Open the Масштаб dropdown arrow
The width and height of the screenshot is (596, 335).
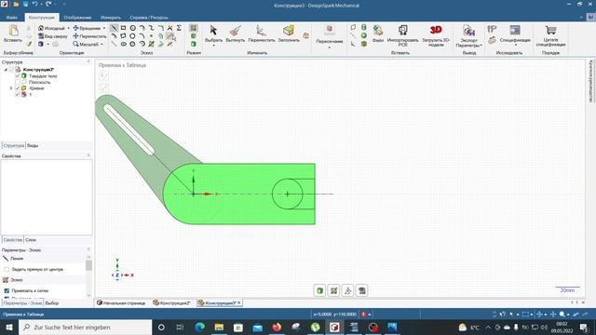102,44
